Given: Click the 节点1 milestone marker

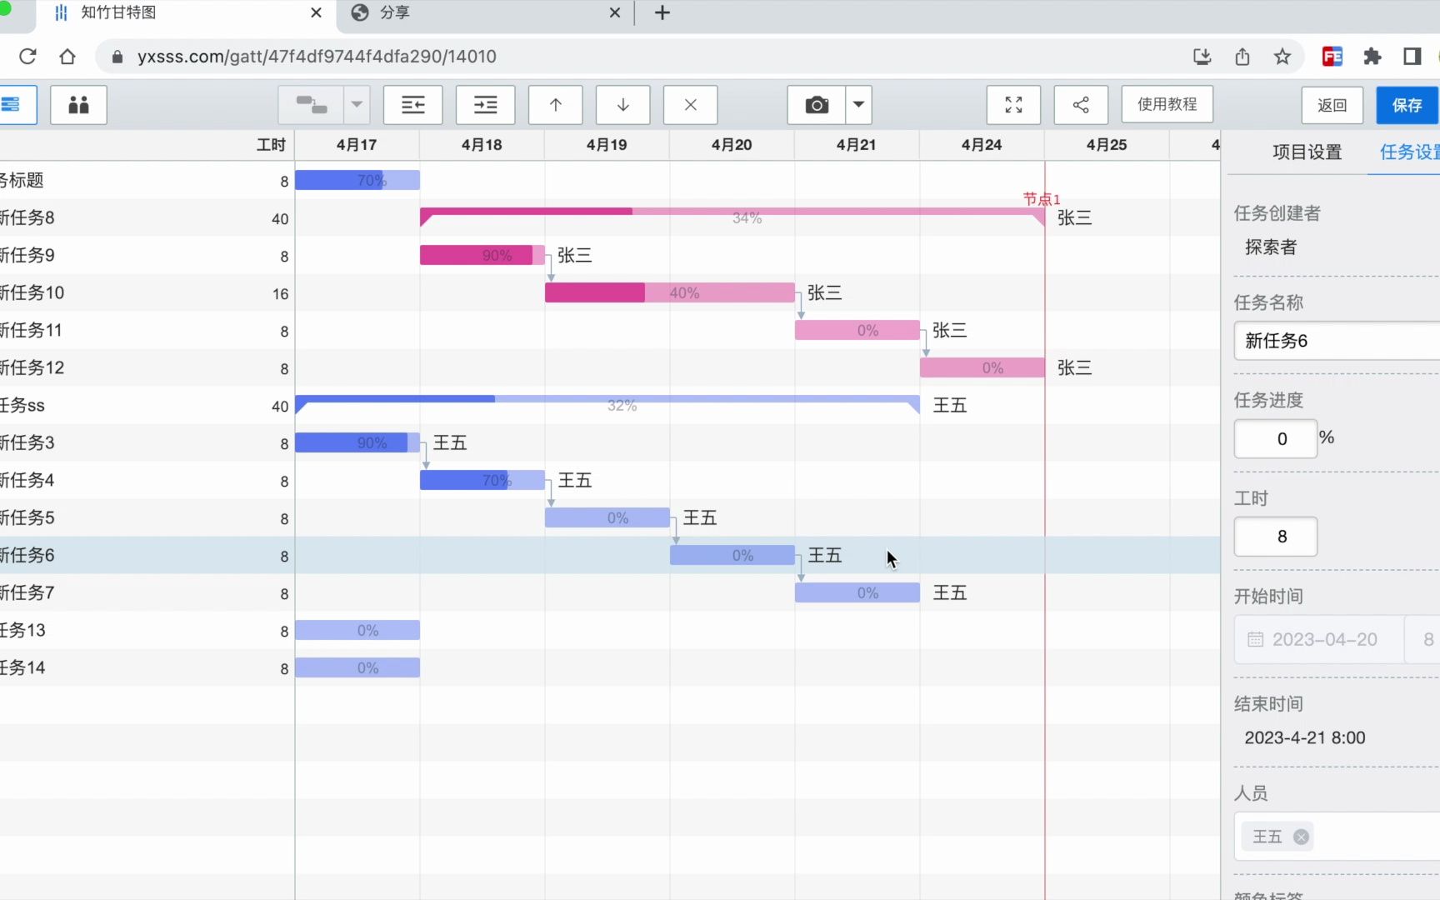Looking at the screenshot, I should [x=1042, y=199].
